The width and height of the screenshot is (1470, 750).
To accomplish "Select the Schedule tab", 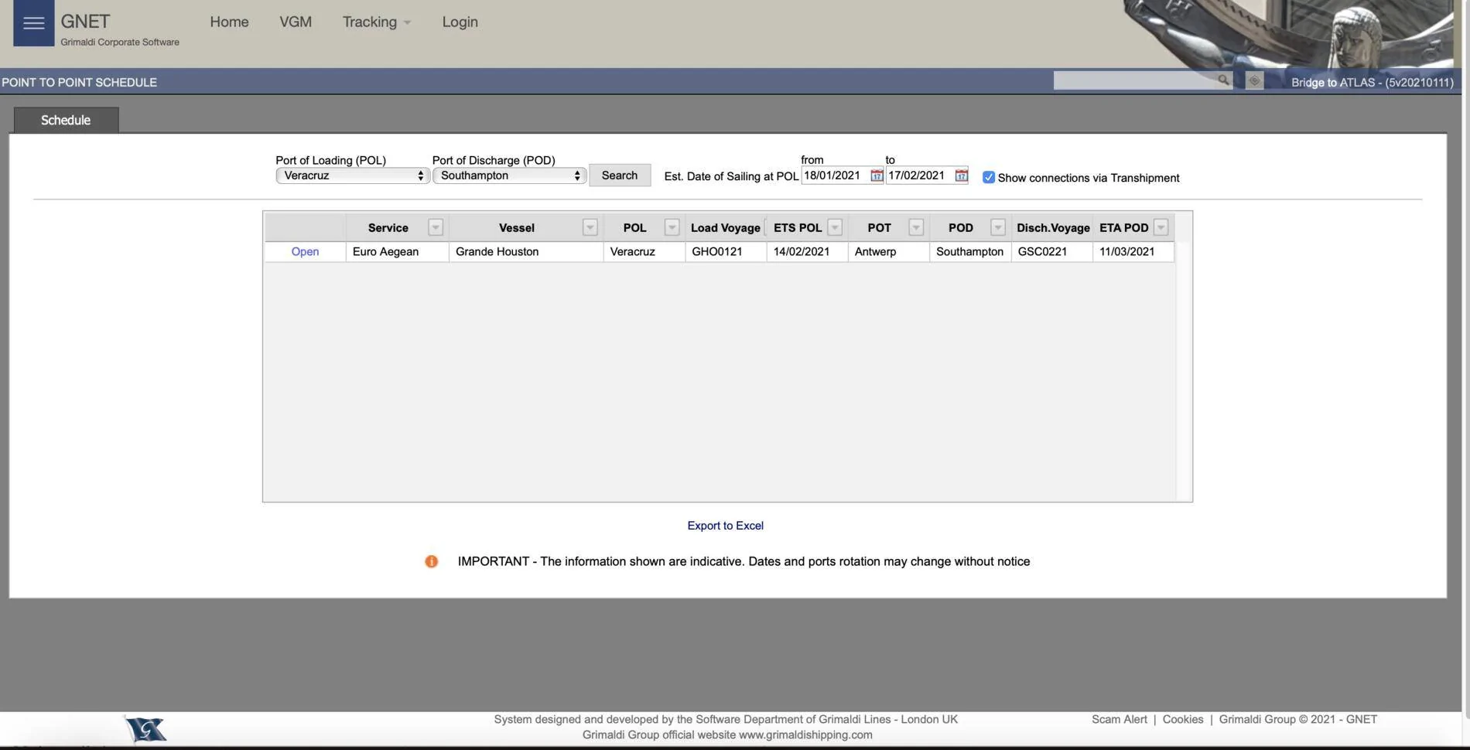I will click(x=66, y=120).
